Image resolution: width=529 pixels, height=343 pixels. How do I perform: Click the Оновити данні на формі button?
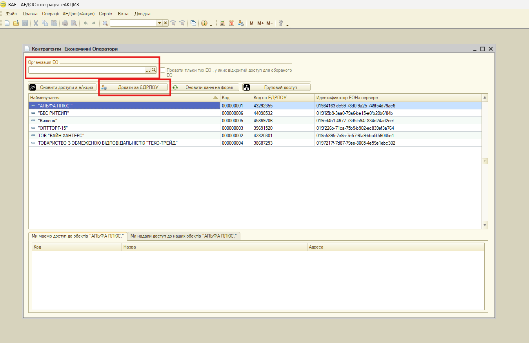point(205,87)
